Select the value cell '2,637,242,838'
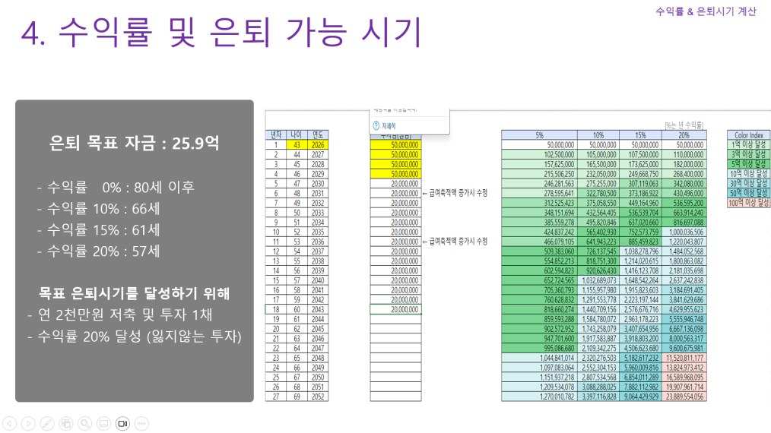Viewport: 771px width, 433px height. tap(684, 280)
